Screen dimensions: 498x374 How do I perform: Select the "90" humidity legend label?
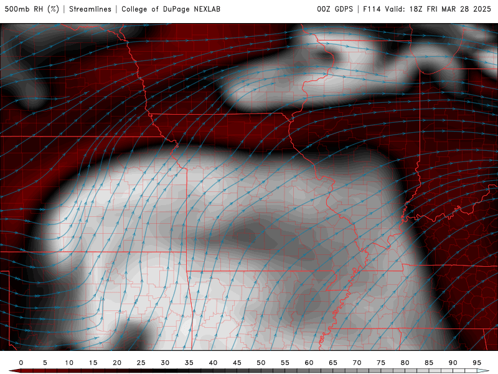coord(453,363)
